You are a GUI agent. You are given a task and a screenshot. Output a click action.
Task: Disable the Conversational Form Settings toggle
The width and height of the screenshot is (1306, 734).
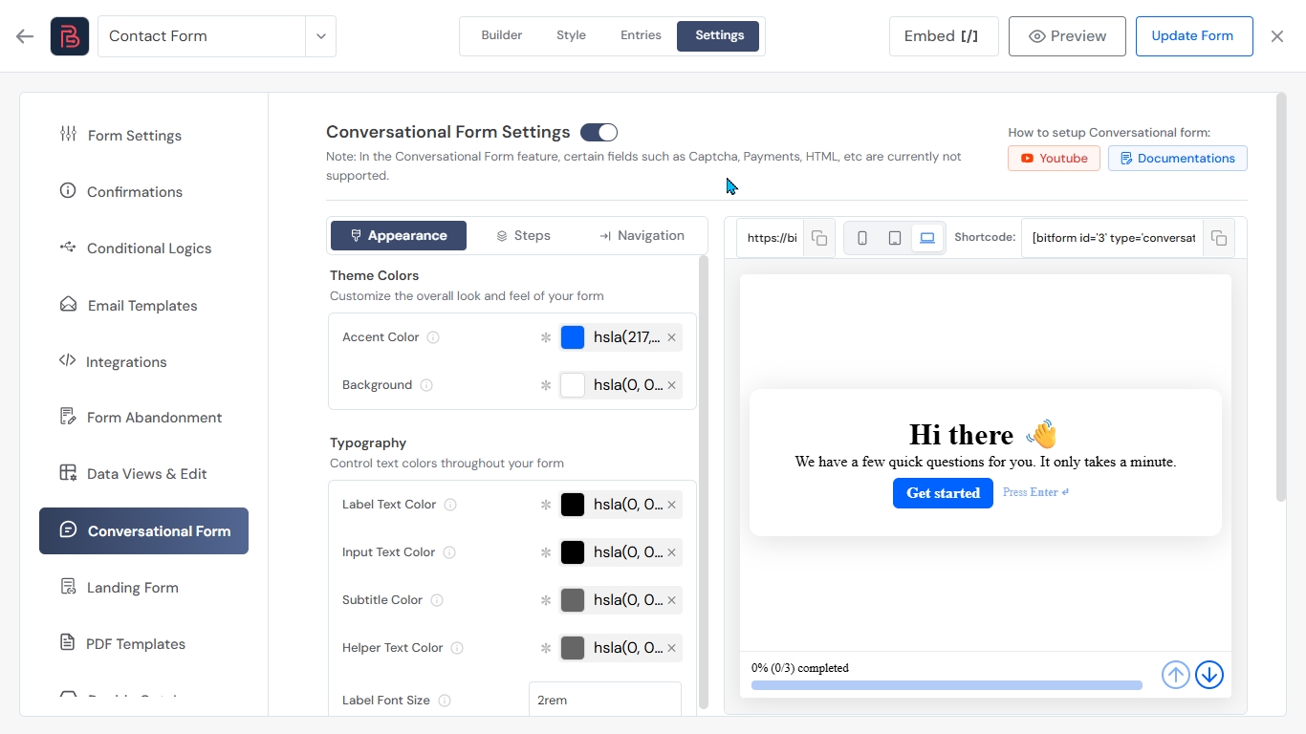pos(599,132)
